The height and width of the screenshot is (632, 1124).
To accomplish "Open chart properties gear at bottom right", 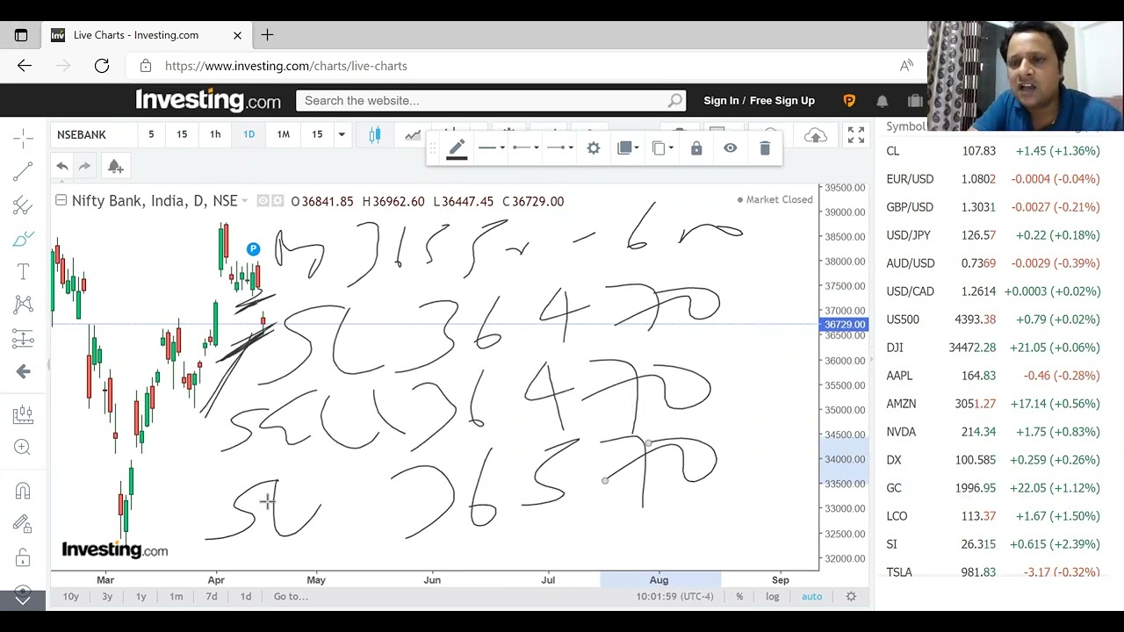I will point(851,596).
